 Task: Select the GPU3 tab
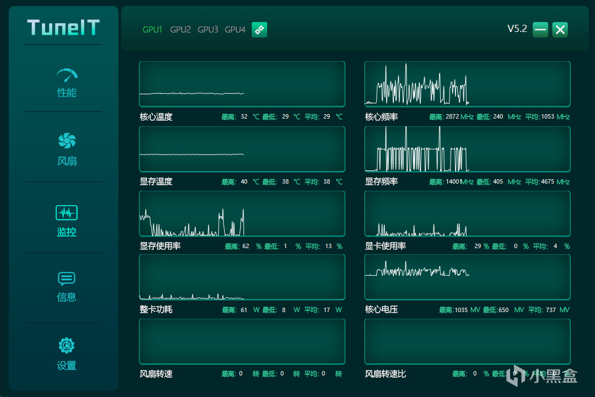pos(208,30)
